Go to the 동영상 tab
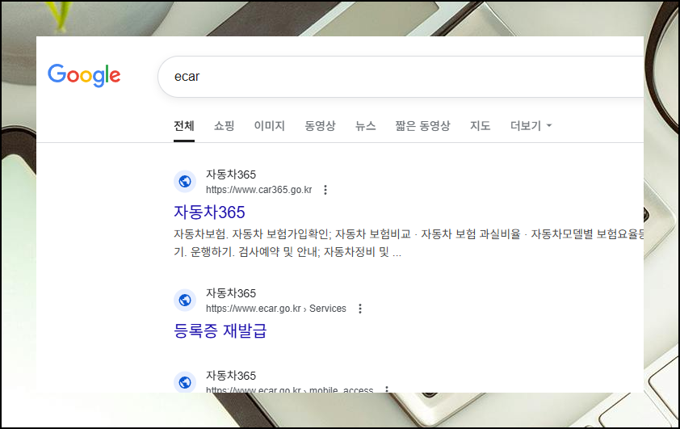Image resolution: width=680 pixels, height=429 pixels. pos(320,126)
